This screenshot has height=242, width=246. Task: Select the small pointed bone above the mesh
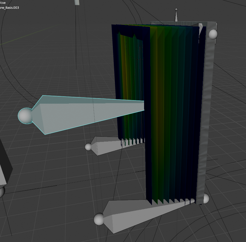tap(176, 16)
